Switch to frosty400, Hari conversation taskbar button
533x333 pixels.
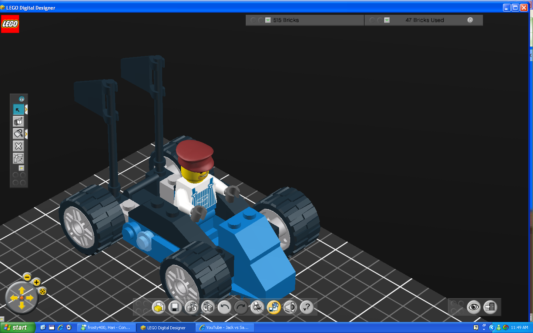point(106,327)
